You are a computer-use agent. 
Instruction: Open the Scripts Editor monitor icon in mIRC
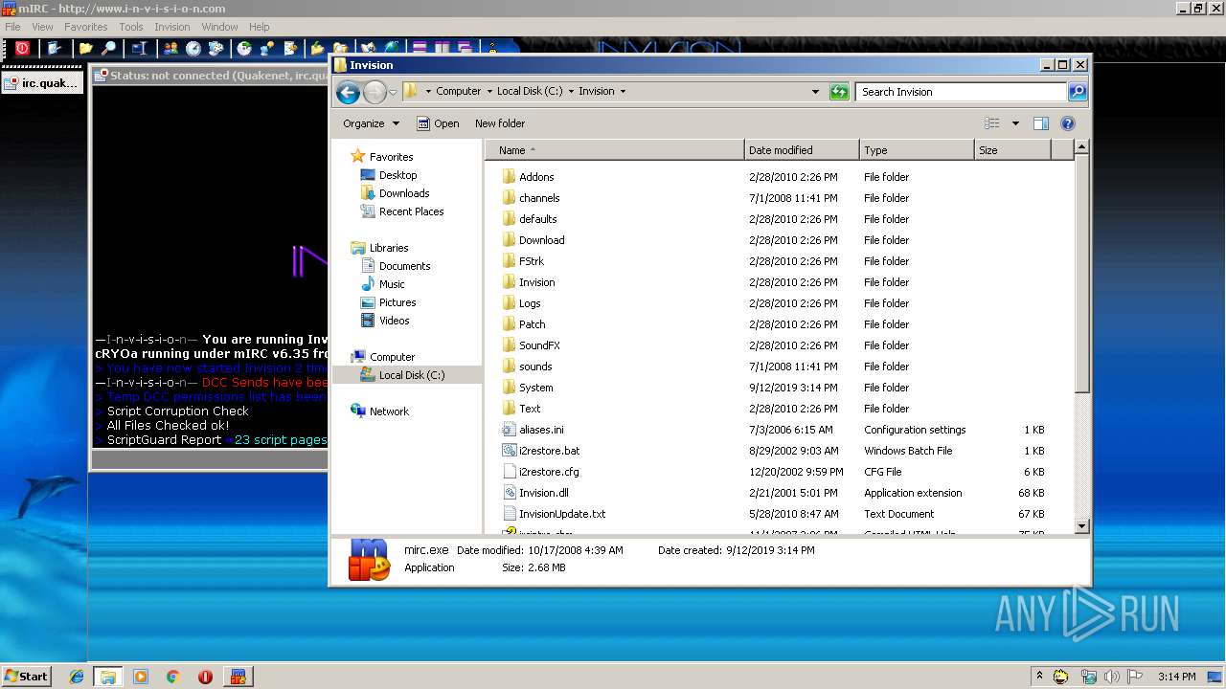[140, 48]
